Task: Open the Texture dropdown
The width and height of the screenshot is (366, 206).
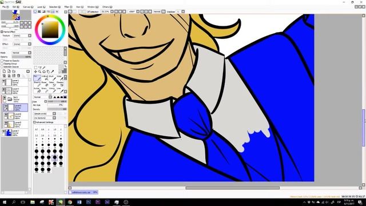Action: click(x=30, y=35)
